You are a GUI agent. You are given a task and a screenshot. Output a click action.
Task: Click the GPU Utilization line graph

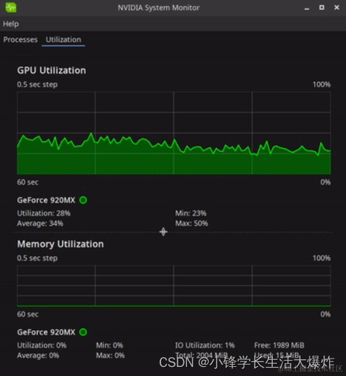pos(174,133)
